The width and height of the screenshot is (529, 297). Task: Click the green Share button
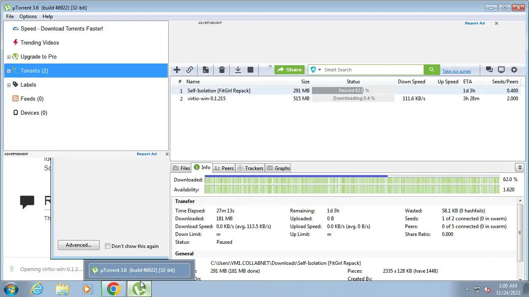[x=289, y=70]
